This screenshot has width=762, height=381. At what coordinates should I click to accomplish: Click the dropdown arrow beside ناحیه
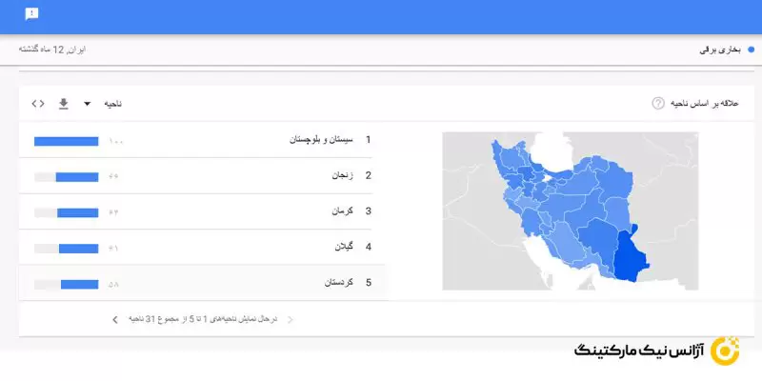point(88,103)
